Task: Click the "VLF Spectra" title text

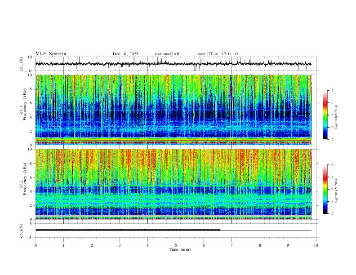Action: point(51,54)
